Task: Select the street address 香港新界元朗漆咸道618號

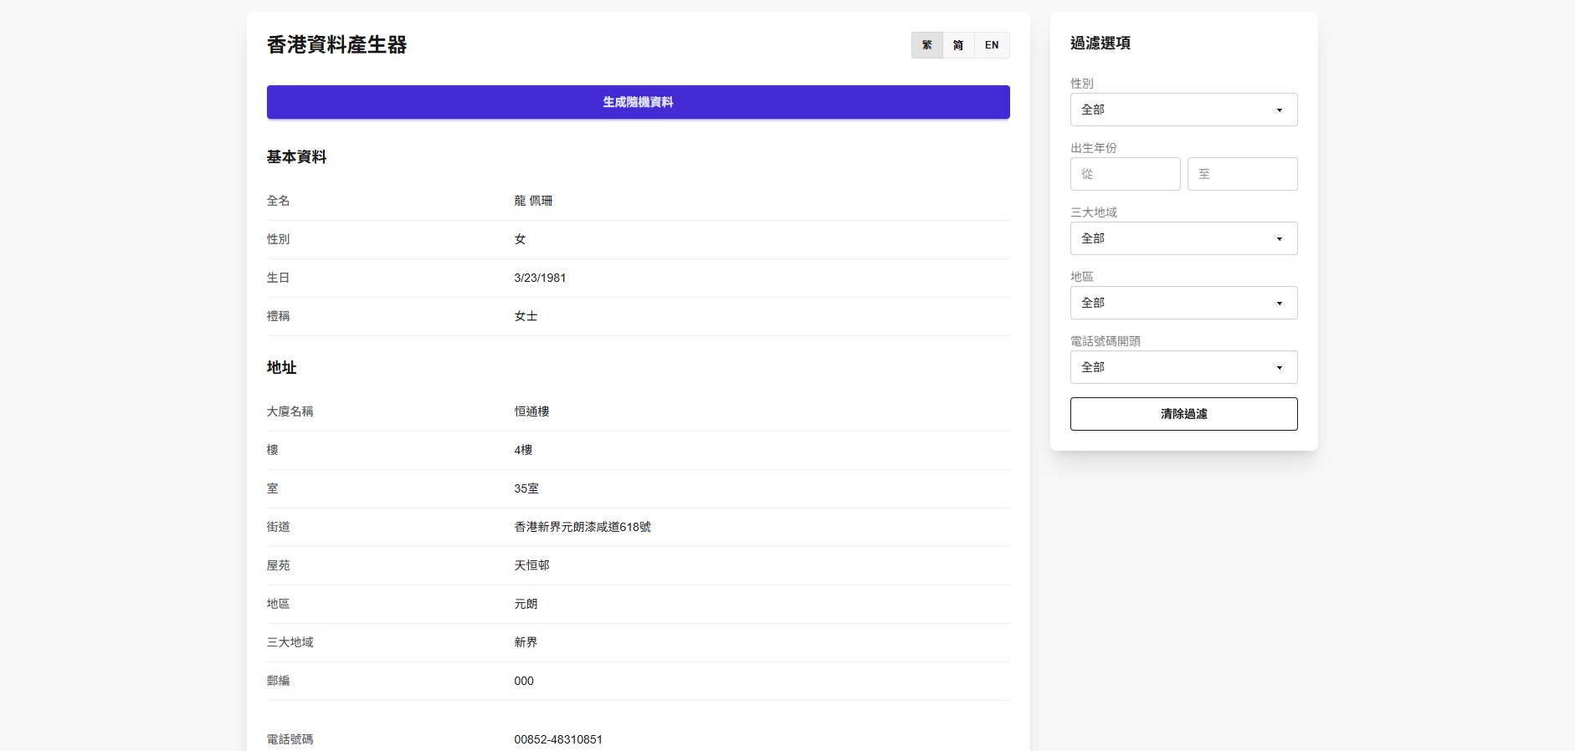Action: click(582, 527)
